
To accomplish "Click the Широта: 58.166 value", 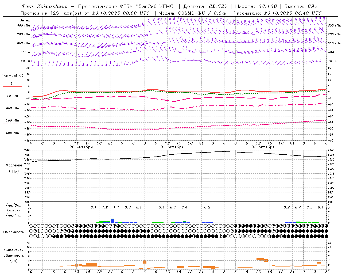I will coord(256,6).
